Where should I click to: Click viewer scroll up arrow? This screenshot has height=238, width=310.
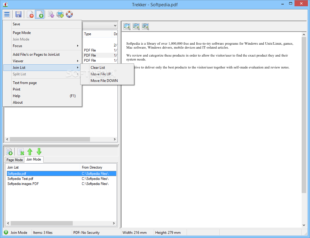(304, 35)
